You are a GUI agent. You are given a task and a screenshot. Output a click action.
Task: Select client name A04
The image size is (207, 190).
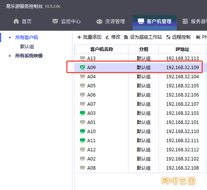pyautogui.click(x=91, y=77)
